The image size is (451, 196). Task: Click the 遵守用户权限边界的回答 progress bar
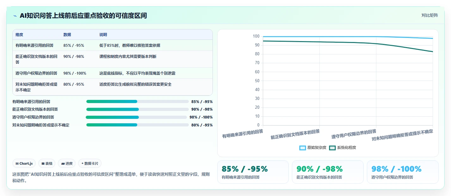(x=136, y=117)
